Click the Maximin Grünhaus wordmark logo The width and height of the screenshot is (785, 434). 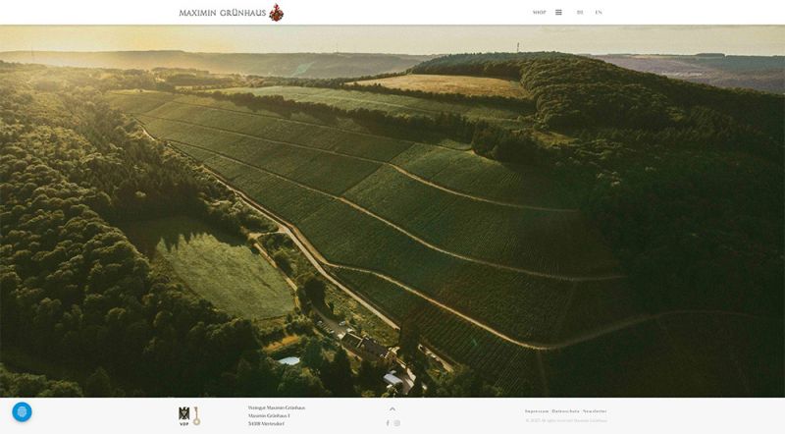(223, 13)
